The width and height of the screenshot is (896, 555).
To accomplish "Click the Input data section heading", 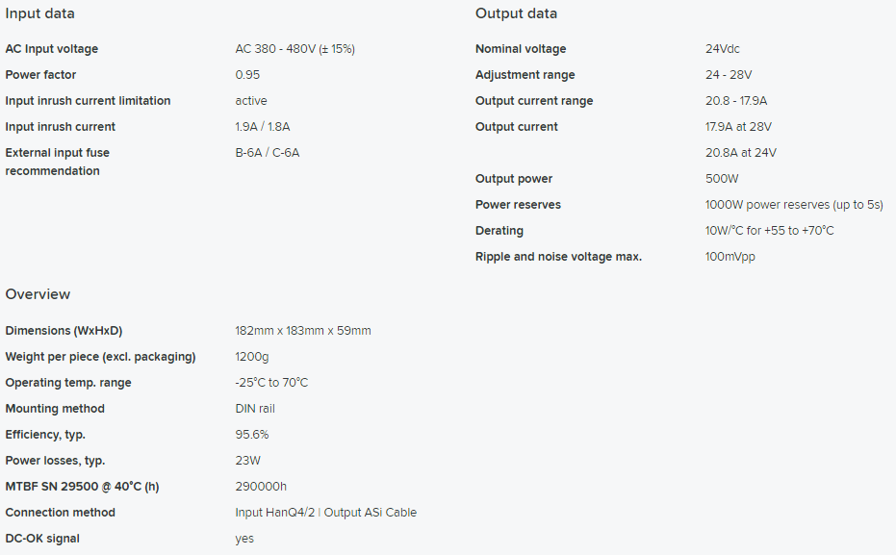I will click(40, 13).
